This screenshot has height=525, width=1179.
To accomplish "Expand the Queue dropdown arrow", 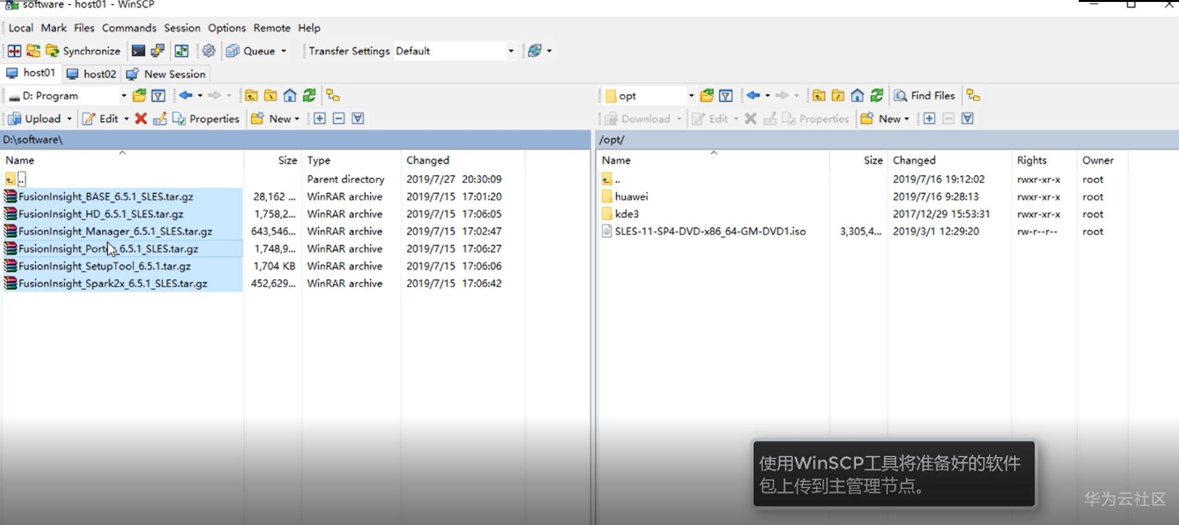I will [284, 50].
